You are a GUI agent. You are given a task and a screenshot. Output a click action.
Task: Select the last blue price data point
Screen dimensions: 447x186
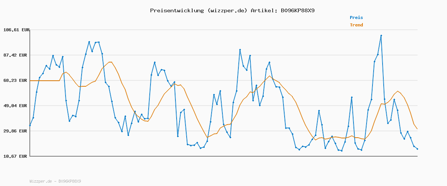coord(417,149)
